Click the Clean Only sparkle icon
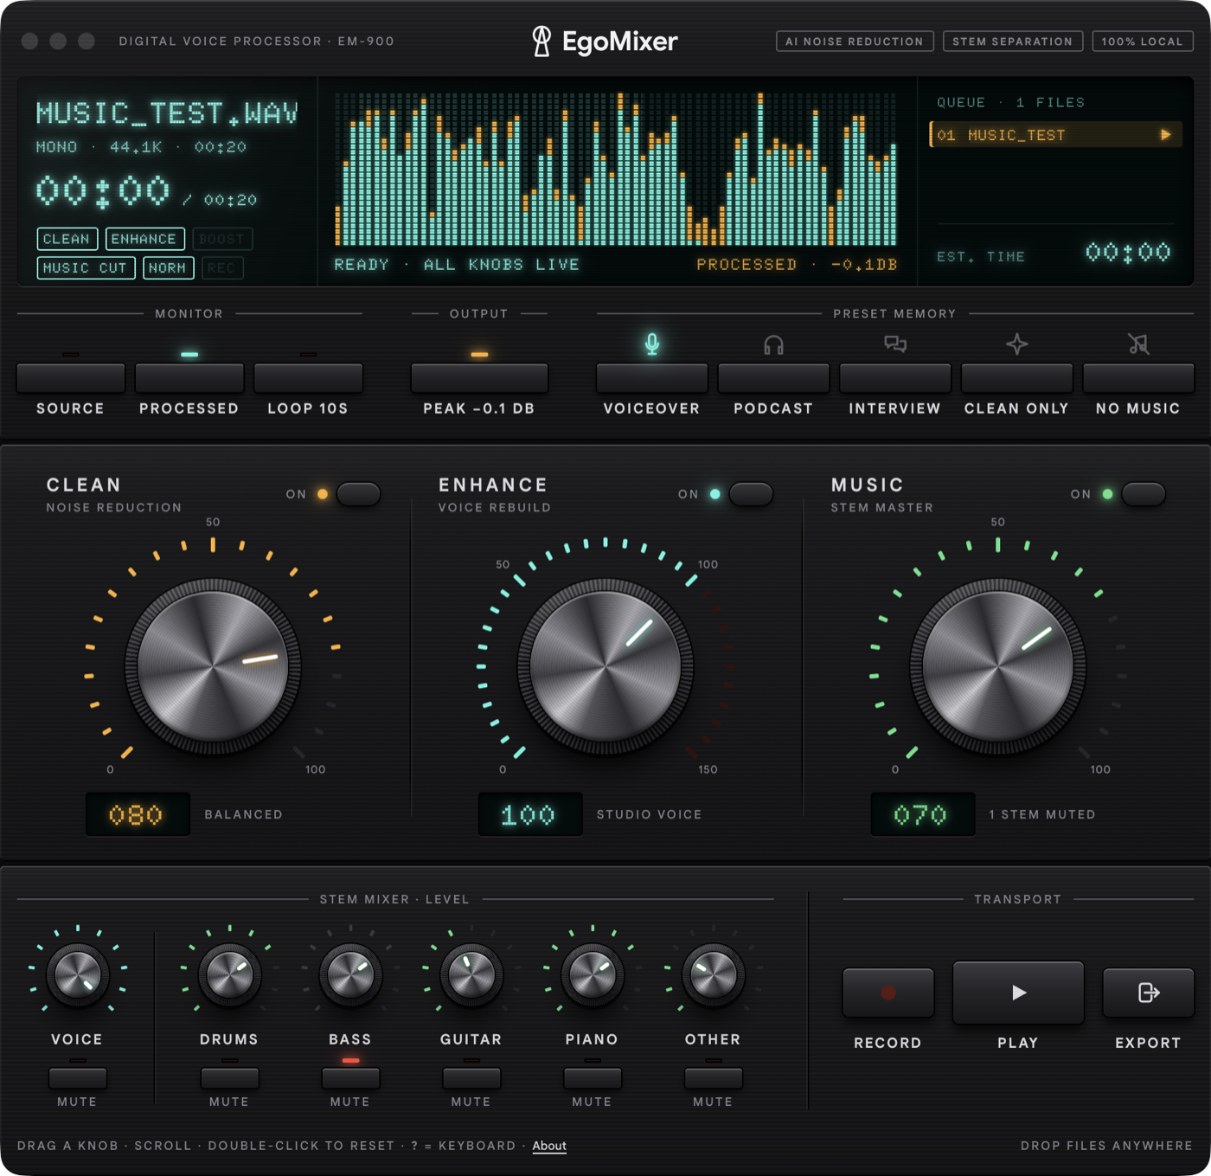1211x1176 pixels. (1016, 344)
